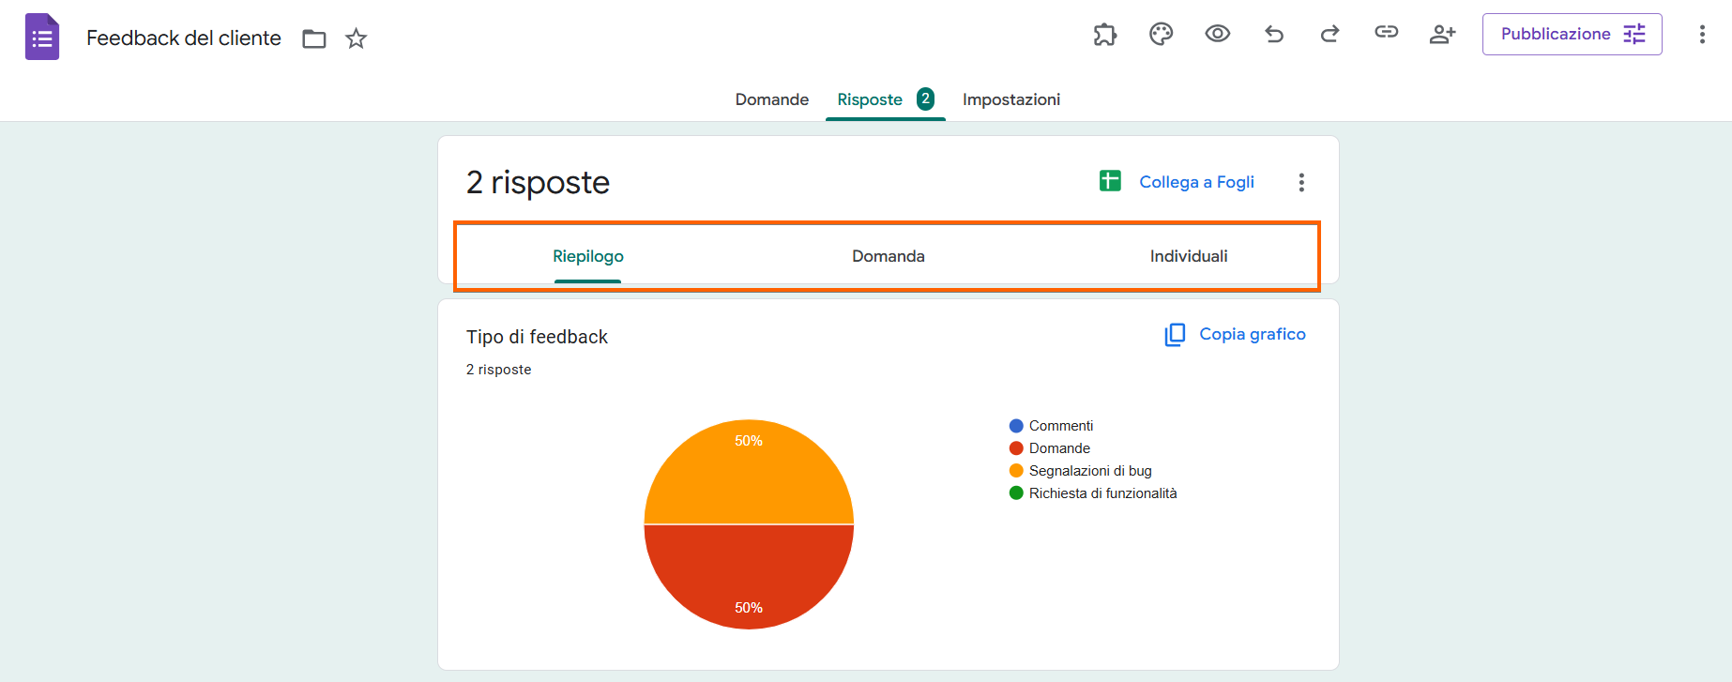1732x682 pixels.
Task: Click the 2 risposte heading
Action: (x=538, y=182)
